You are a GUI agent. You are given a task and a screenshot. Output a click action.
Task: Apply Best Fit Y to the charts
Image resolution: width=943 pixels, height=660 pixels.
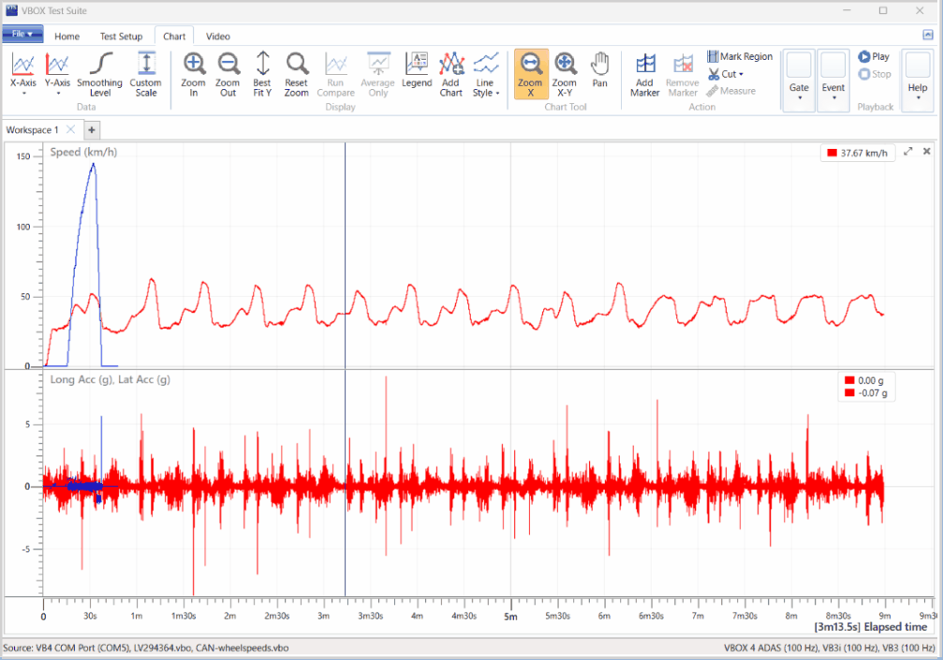click(262, 75)
